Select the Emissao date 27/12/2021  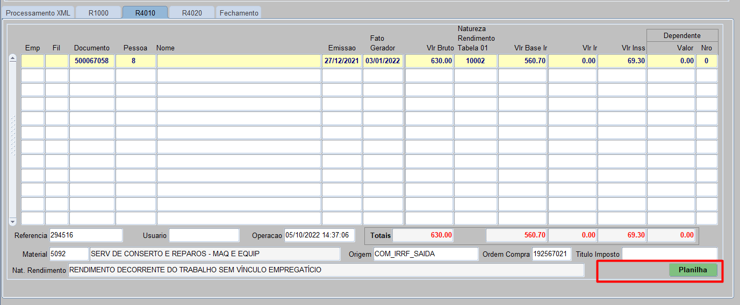point(341,61)
